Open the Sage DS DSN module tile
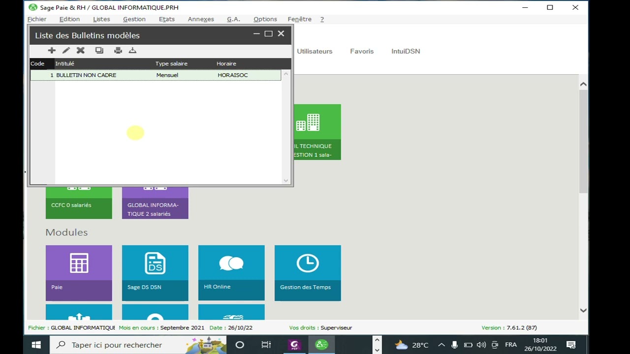Screen dimensions: 630x354 (x=155, y=273)
